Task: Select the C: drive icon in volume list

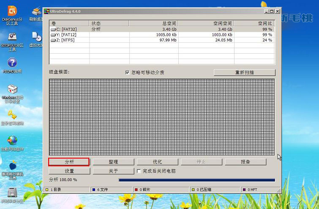Action: point(53,30)
